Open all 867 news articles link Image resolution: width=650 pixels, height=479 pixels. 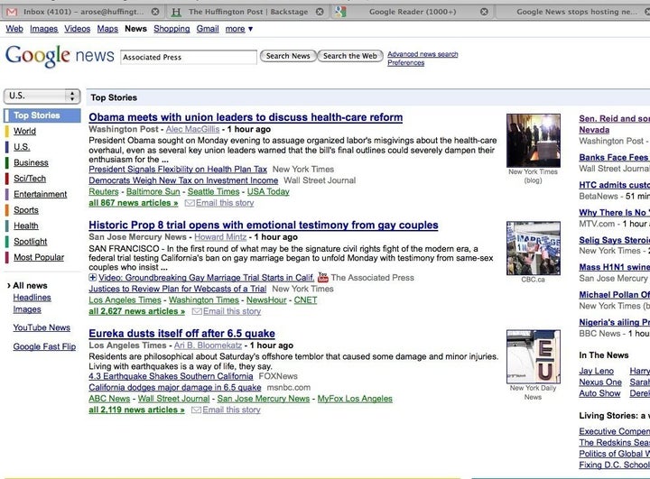pos(134,203)
